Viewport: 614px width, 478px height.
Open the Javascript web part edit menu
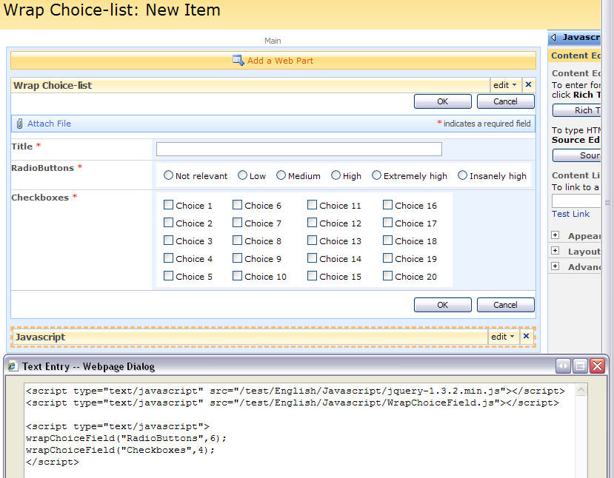point(503,337)
